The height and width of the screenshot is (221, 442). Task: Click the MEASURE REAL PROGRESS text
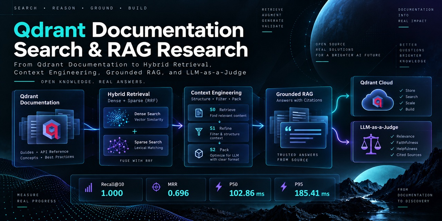click(36, 198)
